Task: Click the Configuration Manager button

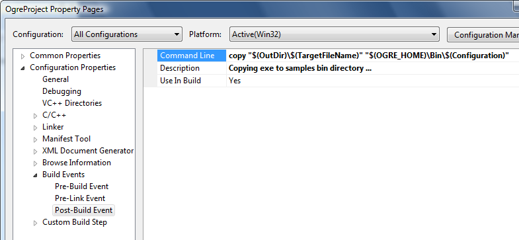Action: tap(483, 34)
